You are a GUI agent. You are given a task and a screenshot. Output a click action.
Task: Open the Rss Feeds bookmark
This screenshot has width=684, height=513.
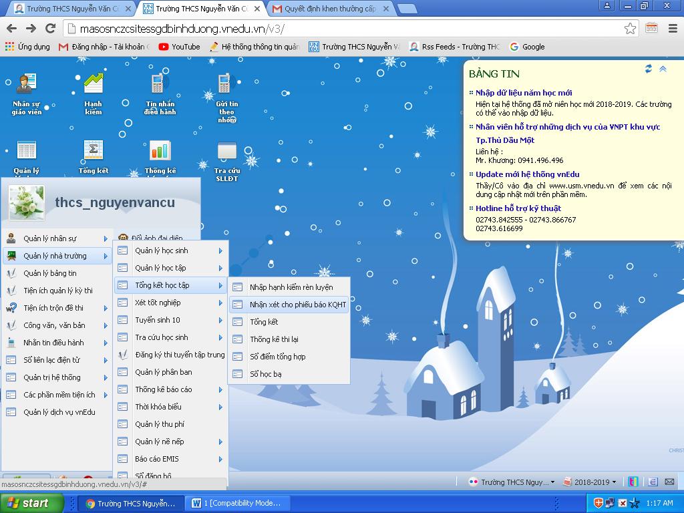pyautogui.click(x=455, y=47)
